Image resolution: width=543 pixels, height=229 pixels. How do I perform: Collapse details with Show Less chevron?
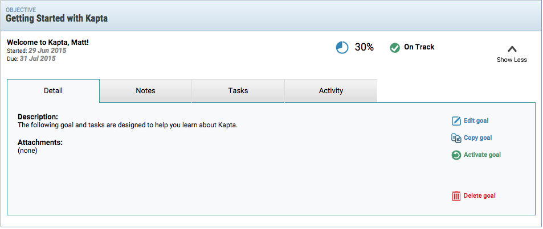[x=512, y=49]
